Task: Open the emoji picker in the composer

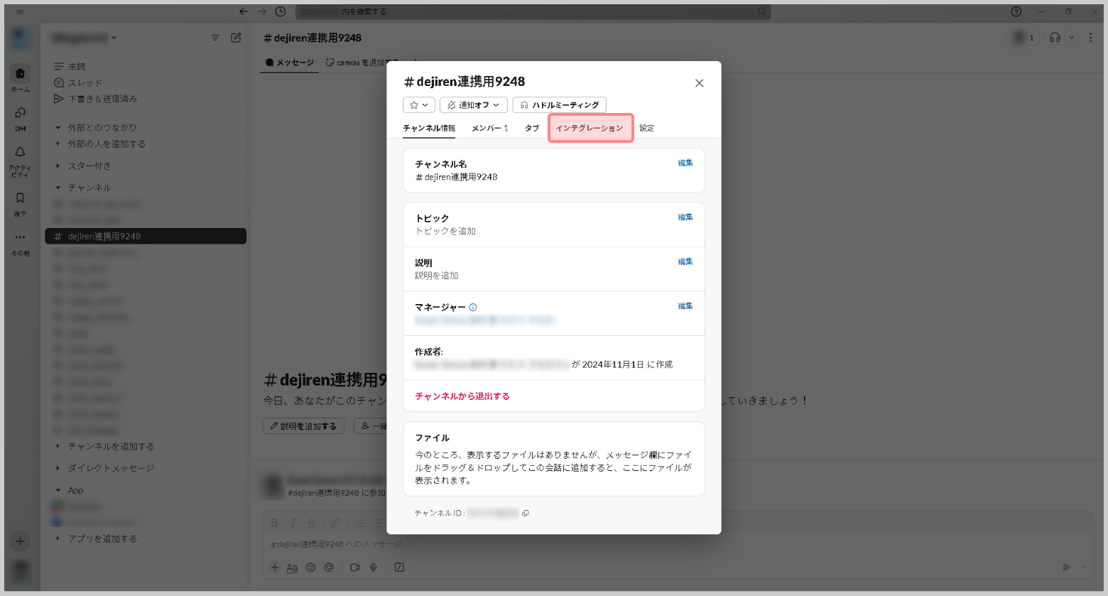Action: tap(310, 568)
